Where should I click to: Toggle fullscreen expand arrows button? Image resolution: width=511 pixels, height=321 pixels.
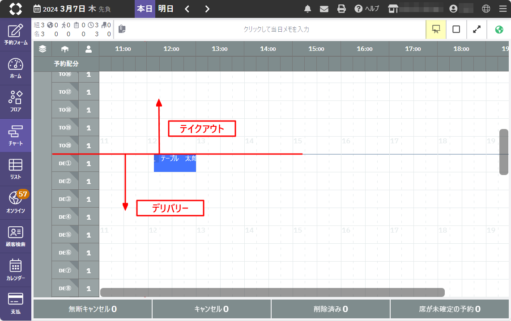click(477, 29)
